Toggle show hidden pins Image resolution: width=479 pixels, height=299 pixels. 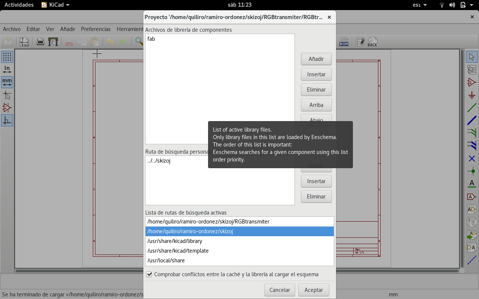click(7, 108)
